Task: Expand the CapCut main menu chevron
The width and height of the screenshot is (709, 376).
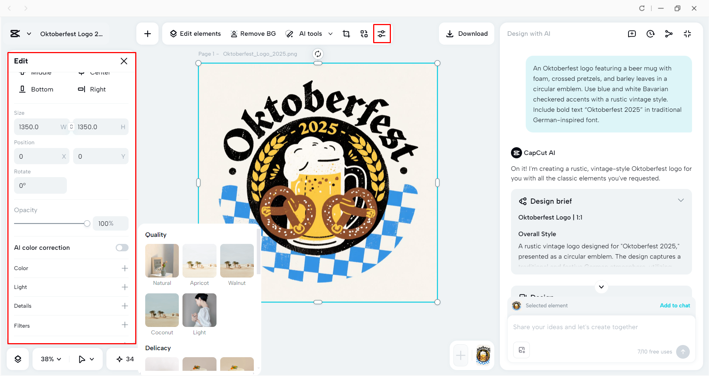Action: point(29,34)
